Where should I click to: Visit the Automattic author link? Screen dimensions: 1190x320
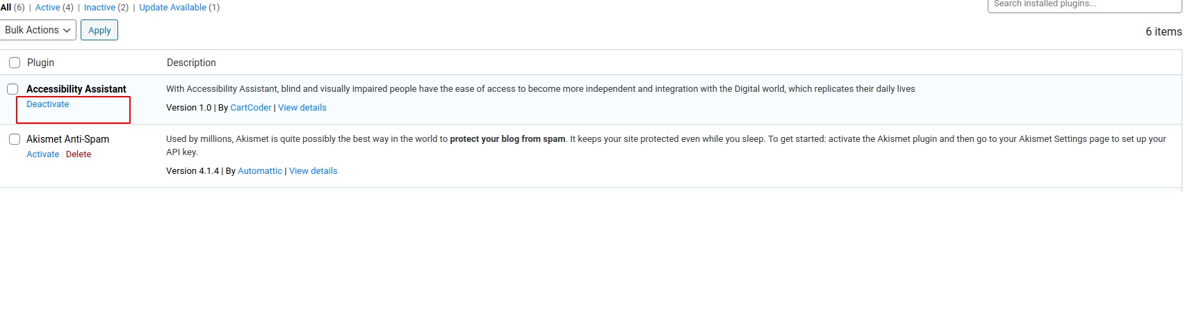(x=260, y=171)
